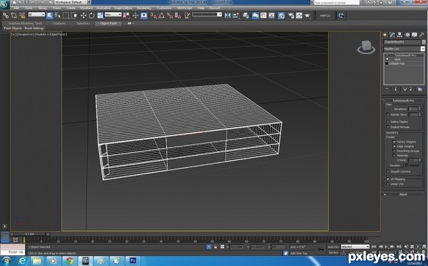
Task: Open the key filter Selected dropdown
Action: click(355, 247)
